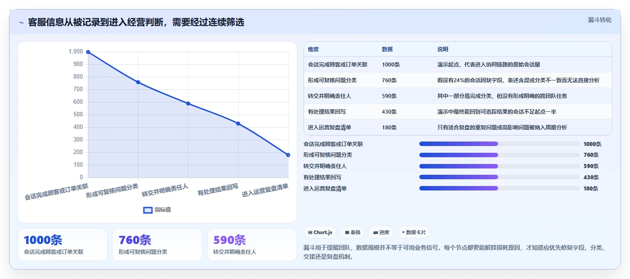This screenshot has width=630, height=279.
Task: Open the 590条 stat card
Action: click(x=252, y=244)
